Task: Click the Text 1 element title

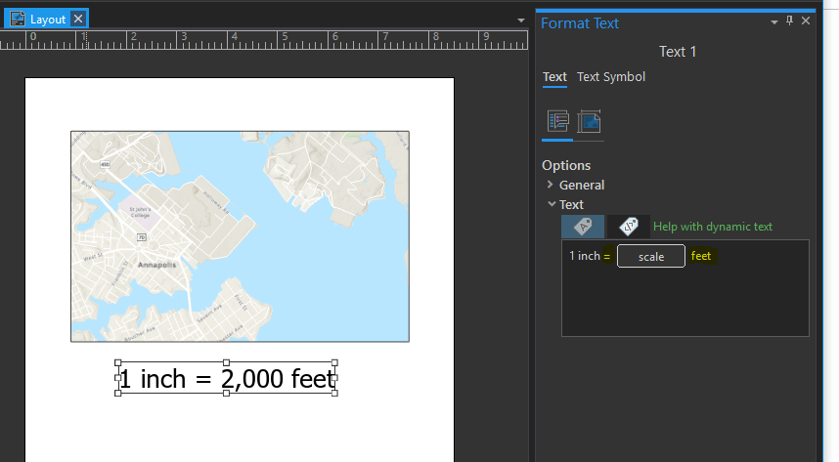Action: [678, 52]
